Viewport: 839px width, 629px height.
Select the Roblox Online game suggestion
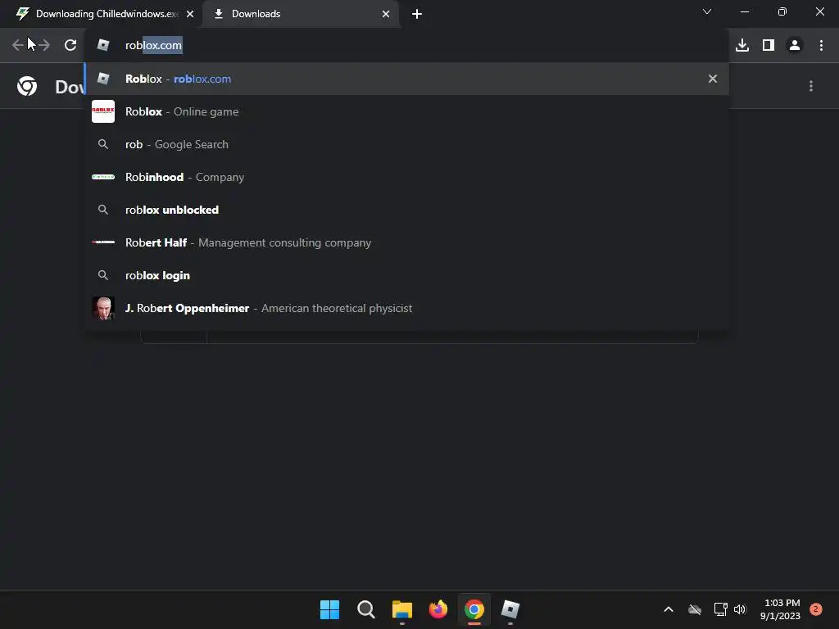pos(406,111)
